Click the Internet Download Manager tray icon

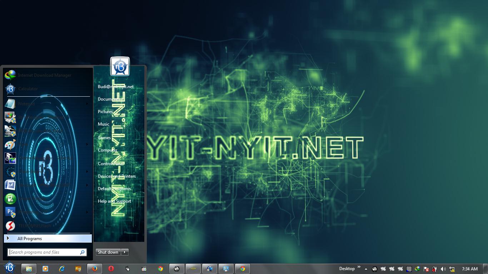(417, 269)
